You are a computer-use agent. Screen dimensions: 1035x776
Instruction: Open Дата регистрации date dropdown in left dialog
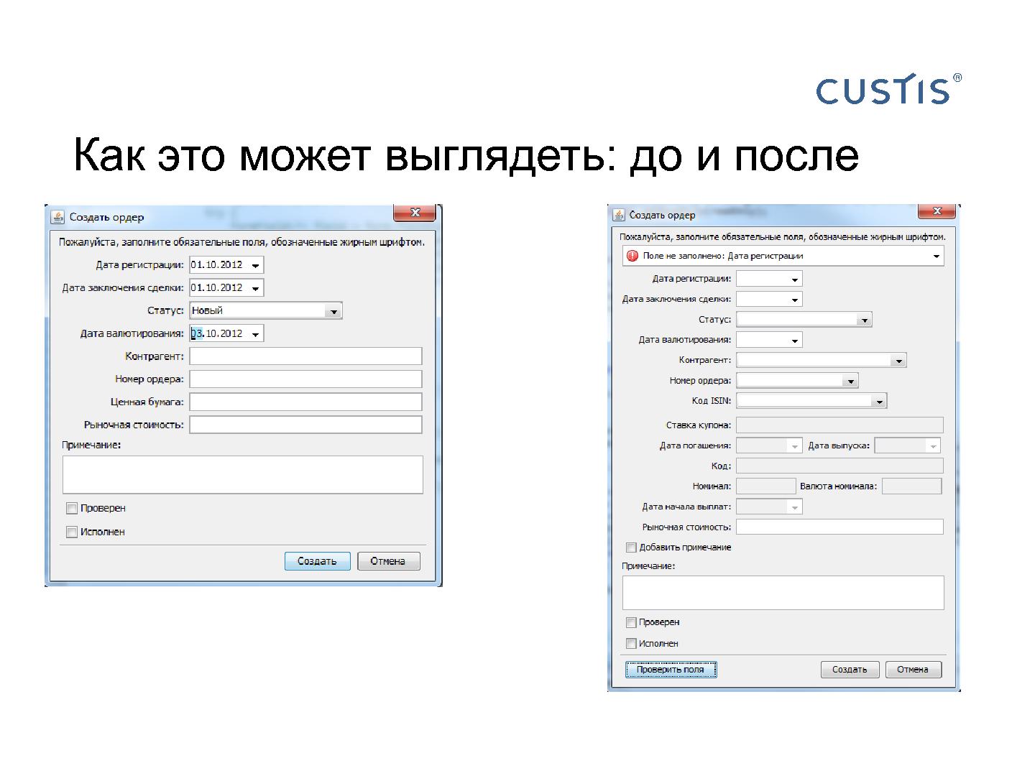point(255,265)
